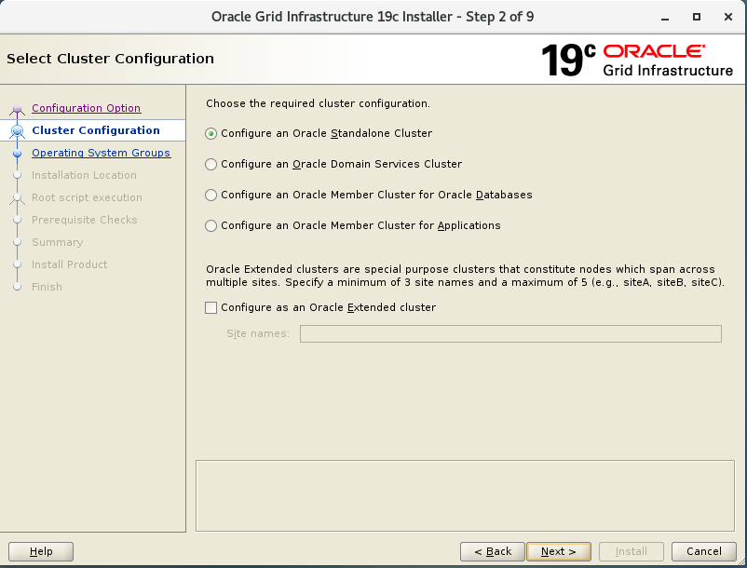Click the Cluster Configuration step icon
Screen dimensions: 747x568
pos(18,130)
